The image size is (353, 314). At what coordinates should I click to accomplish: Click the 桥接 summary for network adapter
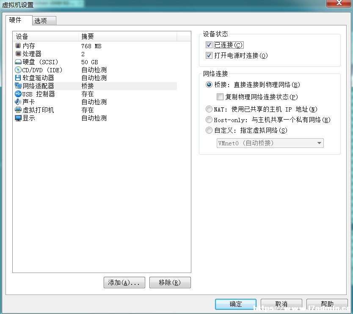(88, 86)
